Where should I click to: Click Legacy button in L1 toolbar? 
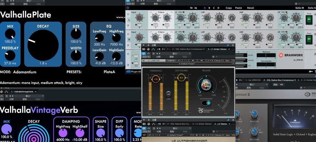point(171,61)
